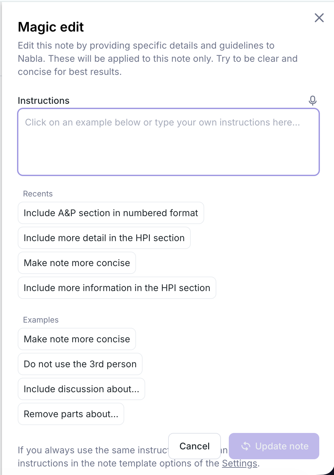Click the Instructions field label

pyautogui.click(x=44, y=101)
